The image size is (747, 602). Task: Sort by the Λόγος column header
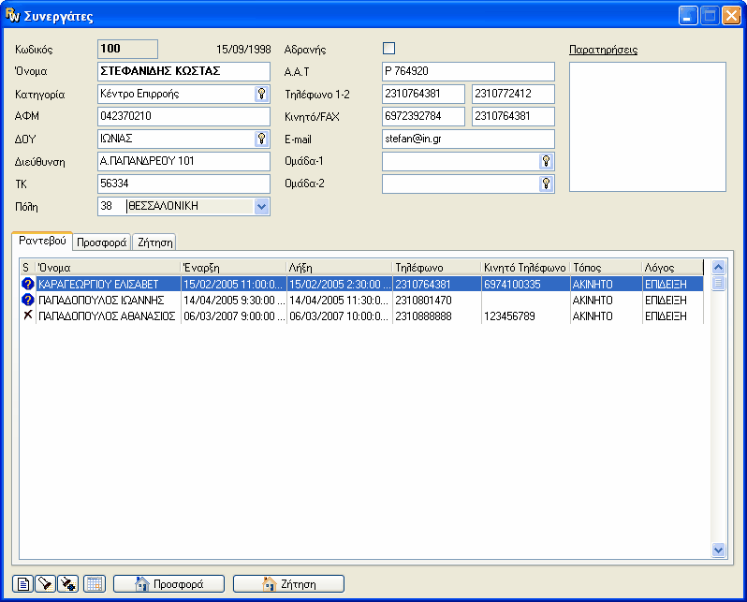point(672,268)
